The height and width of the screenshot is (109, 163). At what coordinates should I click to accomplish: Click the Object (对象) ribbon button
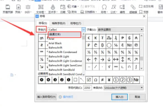(x=73, y=6)
